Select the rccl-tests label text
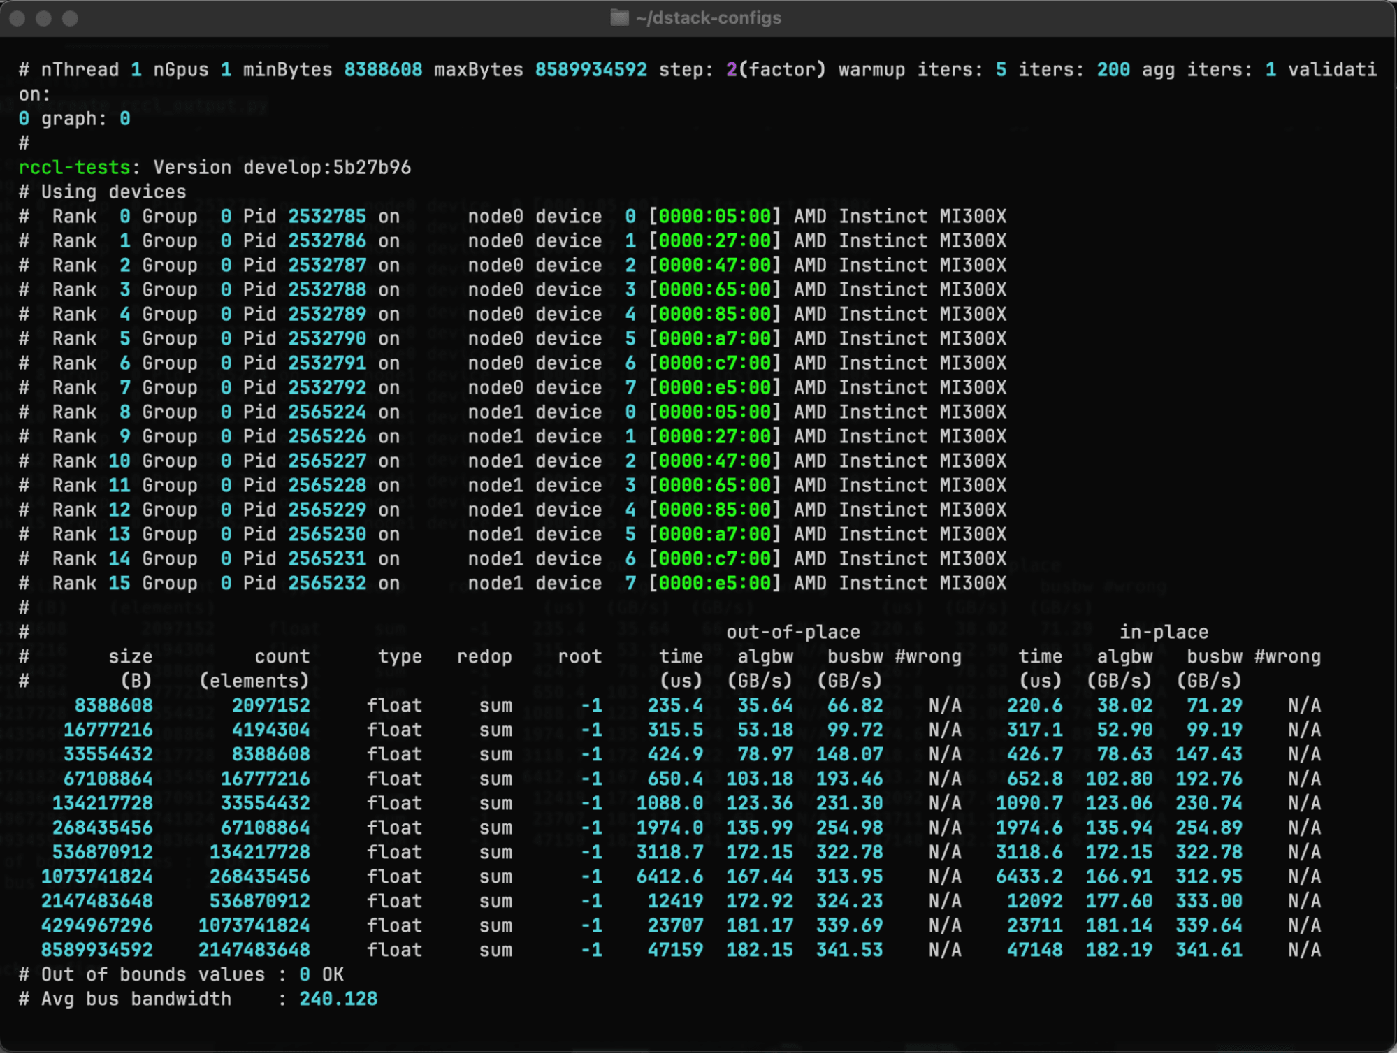Image resolution: width=1397 pixels, height=1054 pixels. [75, 168]
